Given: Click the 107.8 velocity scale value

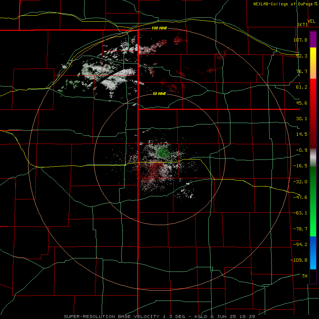Looking at the screenshot, I should pos(300,40).
